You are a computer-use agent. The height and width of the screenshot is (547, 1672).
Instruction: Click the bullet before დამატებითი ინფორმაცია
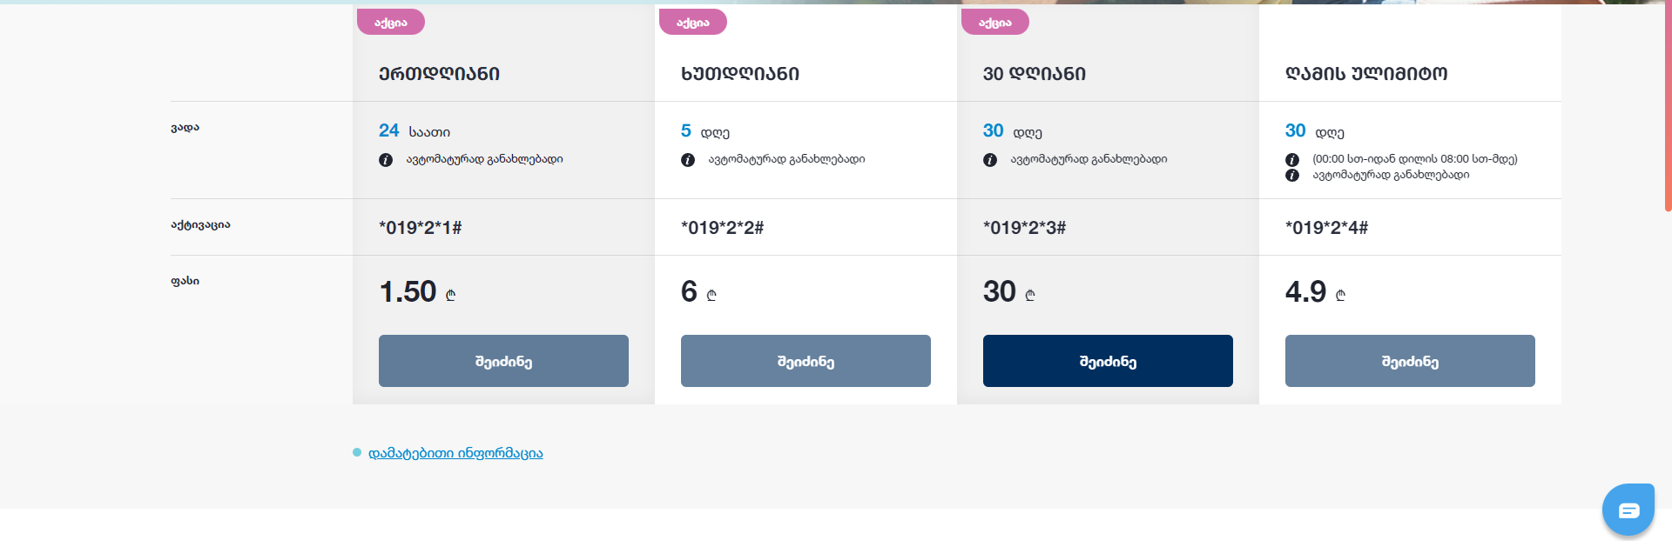pyautogui.click(x=357, y=452)
